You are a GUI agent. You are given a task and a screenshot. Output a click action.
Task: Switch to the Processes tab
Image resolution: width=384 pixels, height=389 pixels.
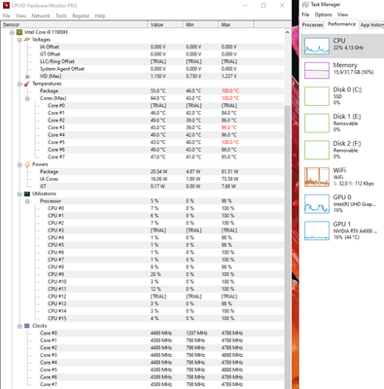[x=313, y=25]
